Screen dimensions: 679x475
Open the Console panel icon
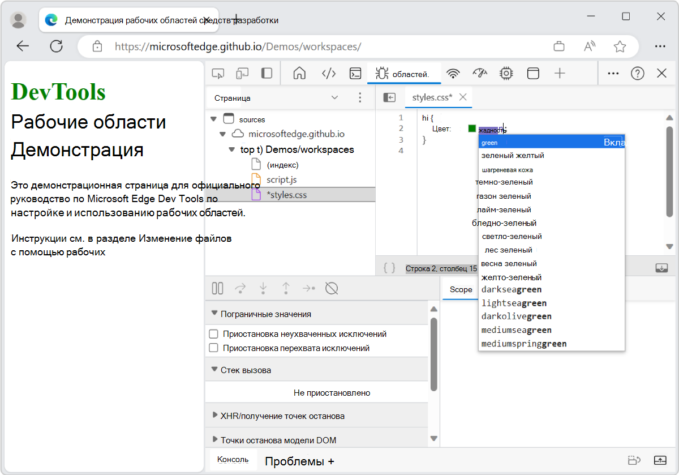click(x=355, y=73)
